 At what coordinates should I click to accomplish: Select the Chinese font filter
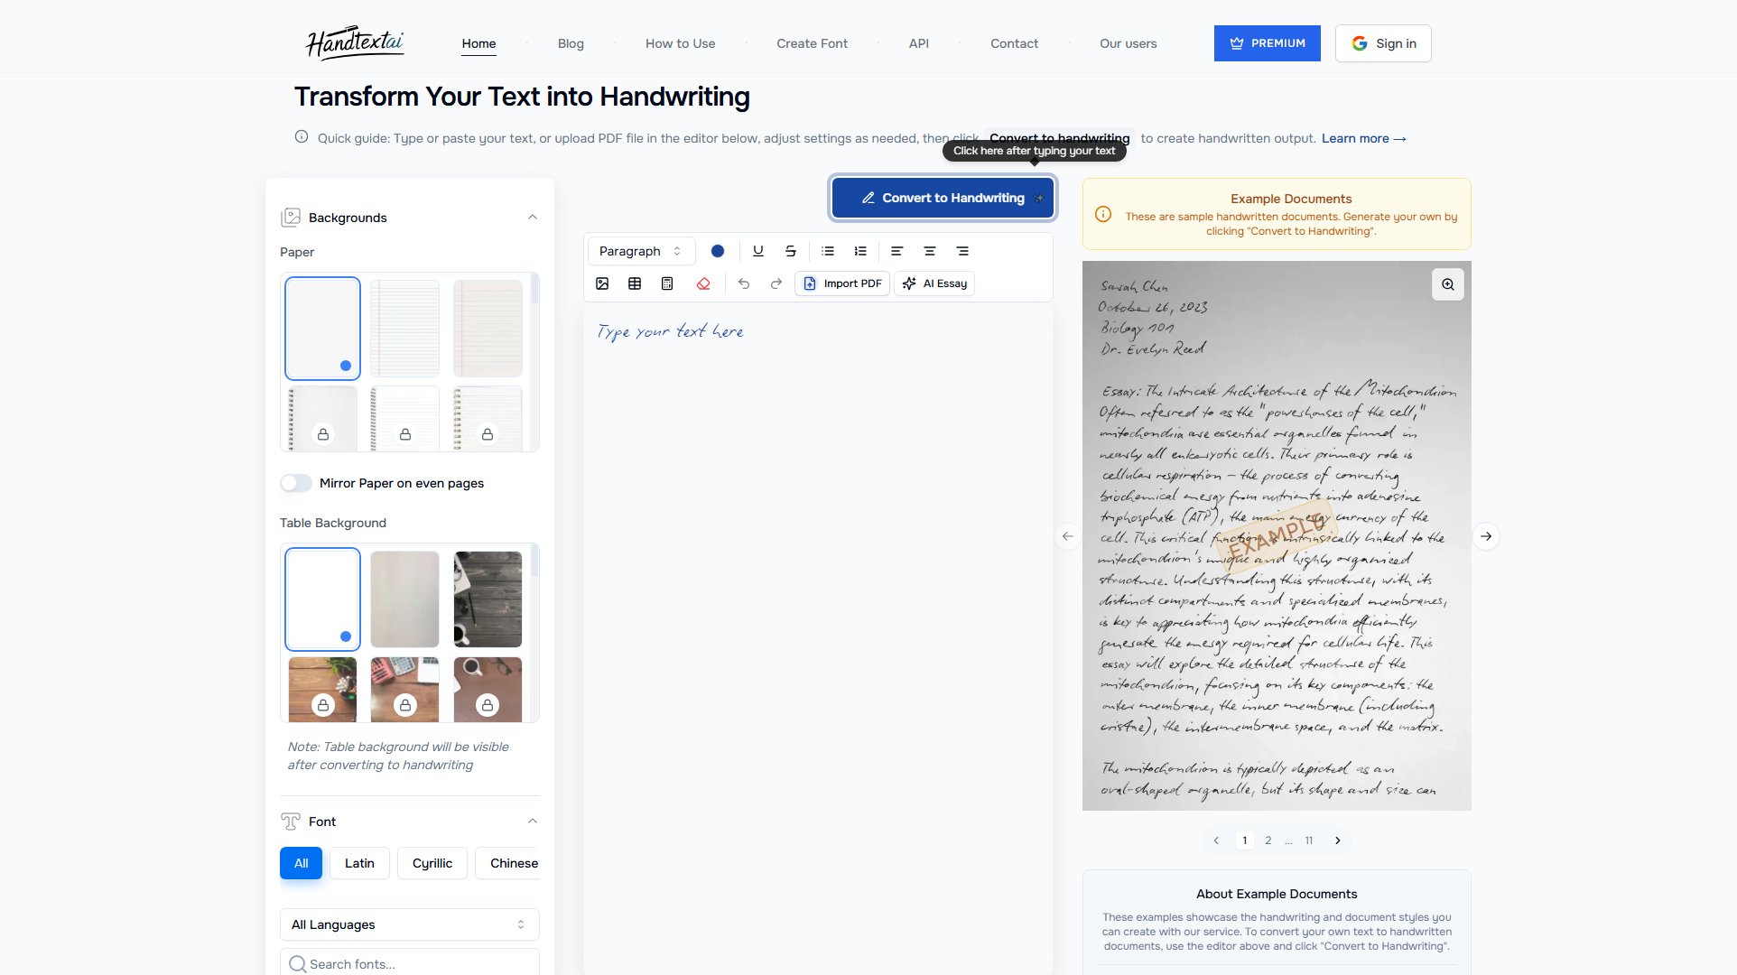(x=513, y=863)
